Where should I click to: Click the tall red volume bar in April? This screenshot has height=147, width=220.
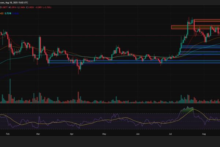pyautogui.click(x=78, y=97)
